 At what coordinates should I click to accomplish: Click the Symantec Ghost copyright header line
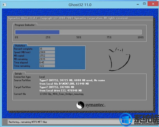click(68, 18)
